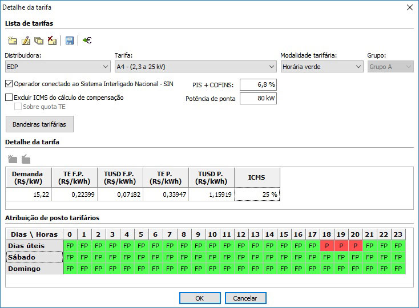Click the add tariff detail icon
This screenshot has width=419, height=308.
click(x=13, y=159)
